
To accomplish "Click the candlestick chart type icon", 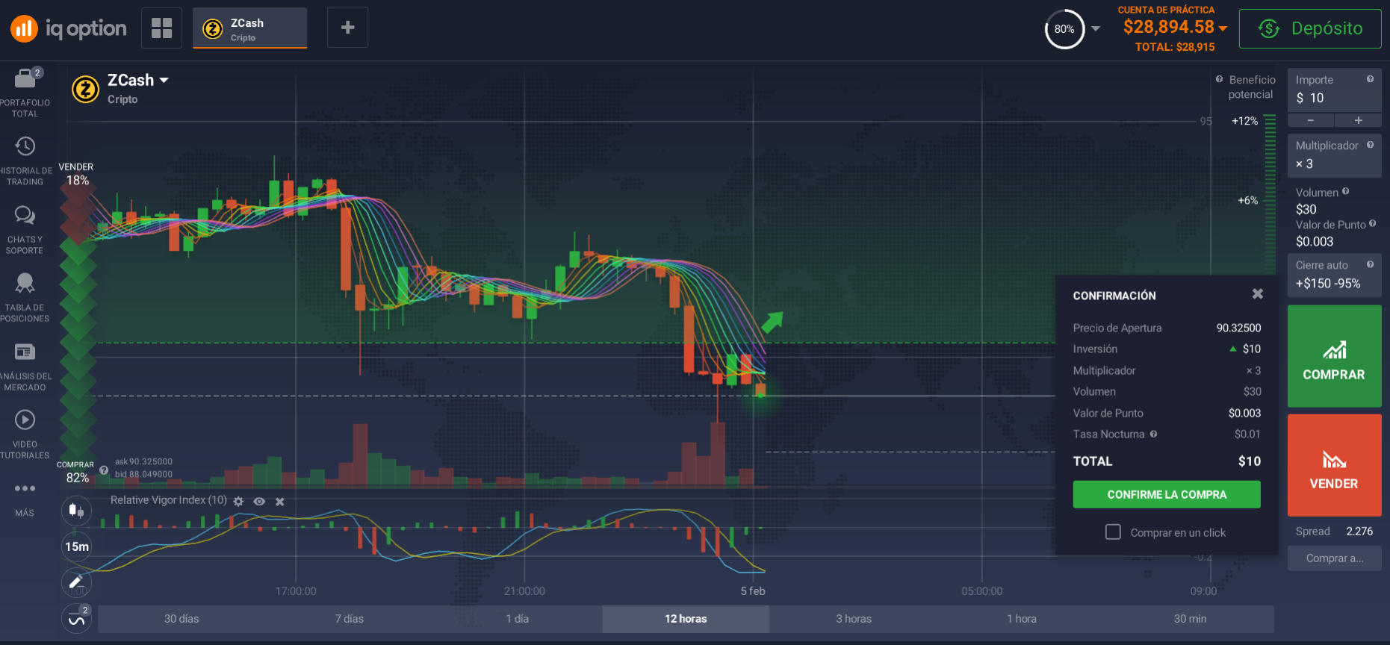I will (x=76, y=511).
